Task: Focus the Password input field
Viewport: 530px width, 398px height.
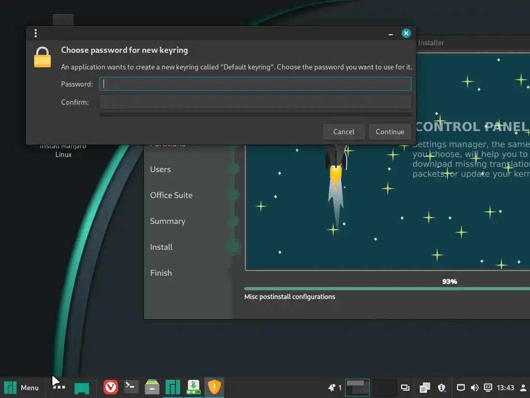Action: pos(255,83)
